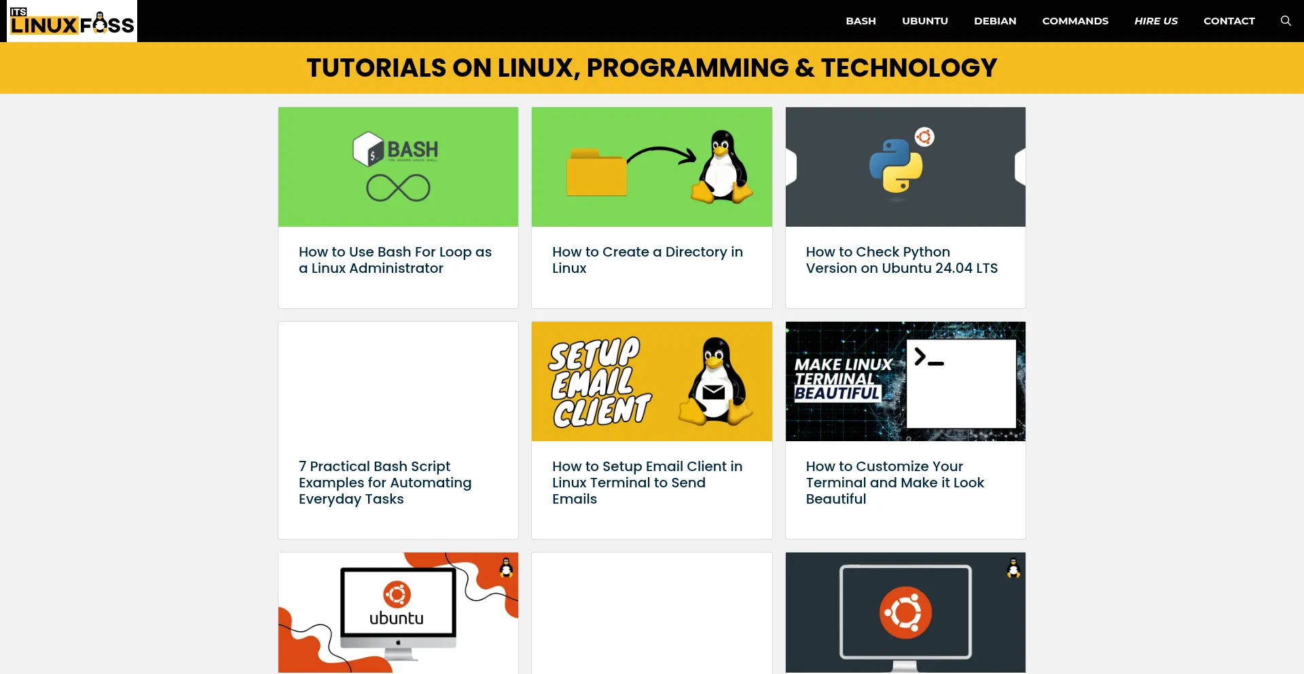1304x674 pixels.
Task: Click the Tux folder directory thumbnail
Action: pos(651,166)
